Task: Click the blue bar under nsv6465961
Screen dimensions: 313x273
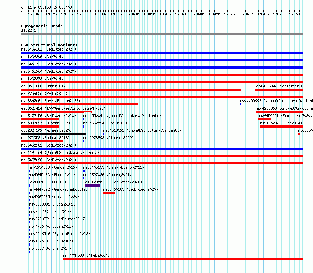Action: [x=162, y=149]
